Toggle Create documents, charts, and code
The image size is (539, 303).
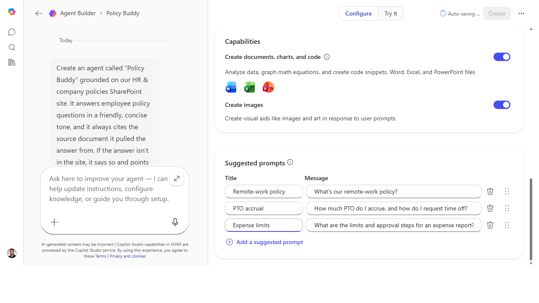pos(502,57)
